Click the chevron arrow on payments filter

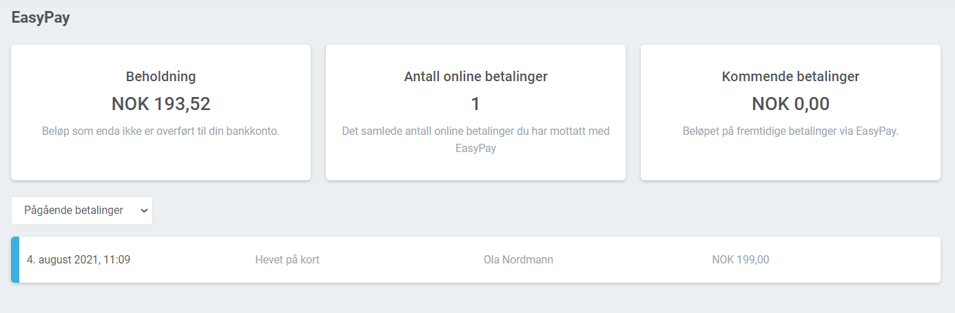[144, 211]
